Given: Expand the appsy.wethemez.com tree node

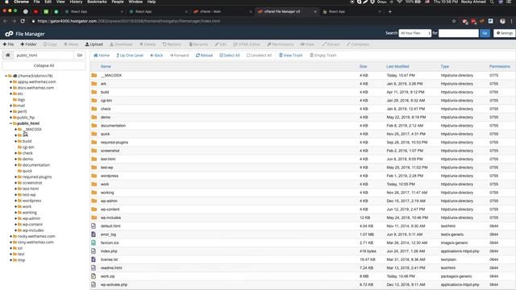Looking at the screenshot, I should pos(10,82).
